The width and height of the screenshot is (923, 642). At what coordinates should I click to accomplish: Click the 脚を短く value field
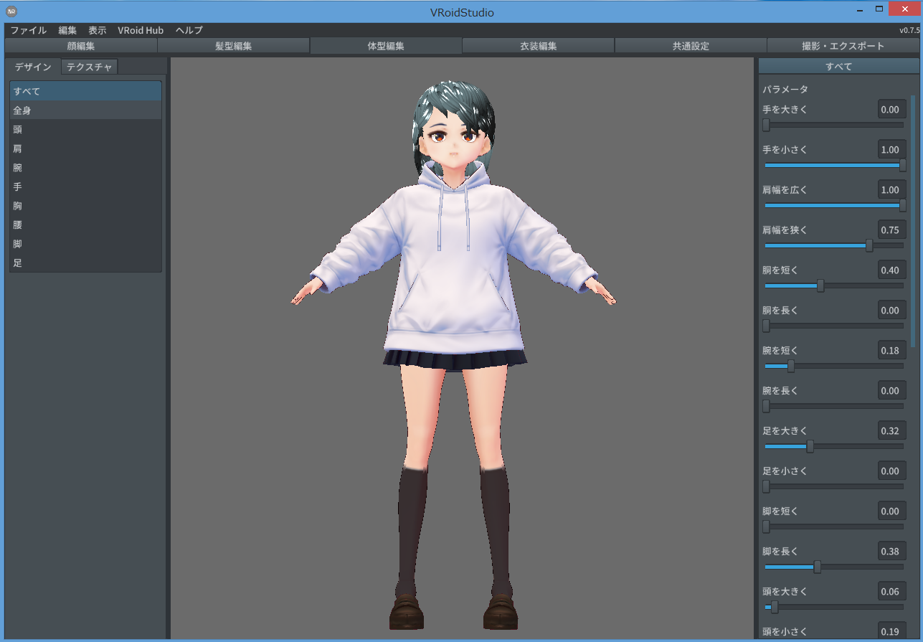click(891, 511)
